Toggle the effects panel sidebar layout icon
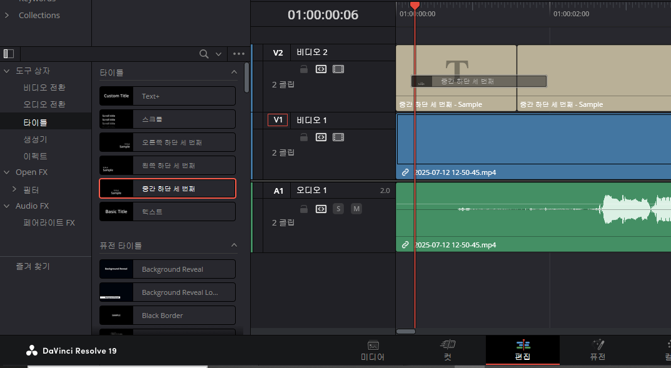Viewport: 671px width, 368px height. pyautogui.click(x=9, y=54)
